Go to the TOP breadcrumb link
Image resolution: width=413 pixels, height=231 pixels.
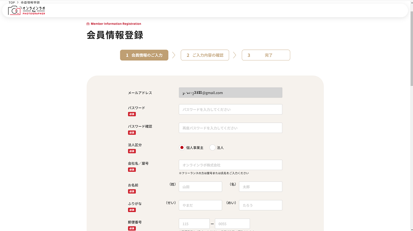[12, 2]
